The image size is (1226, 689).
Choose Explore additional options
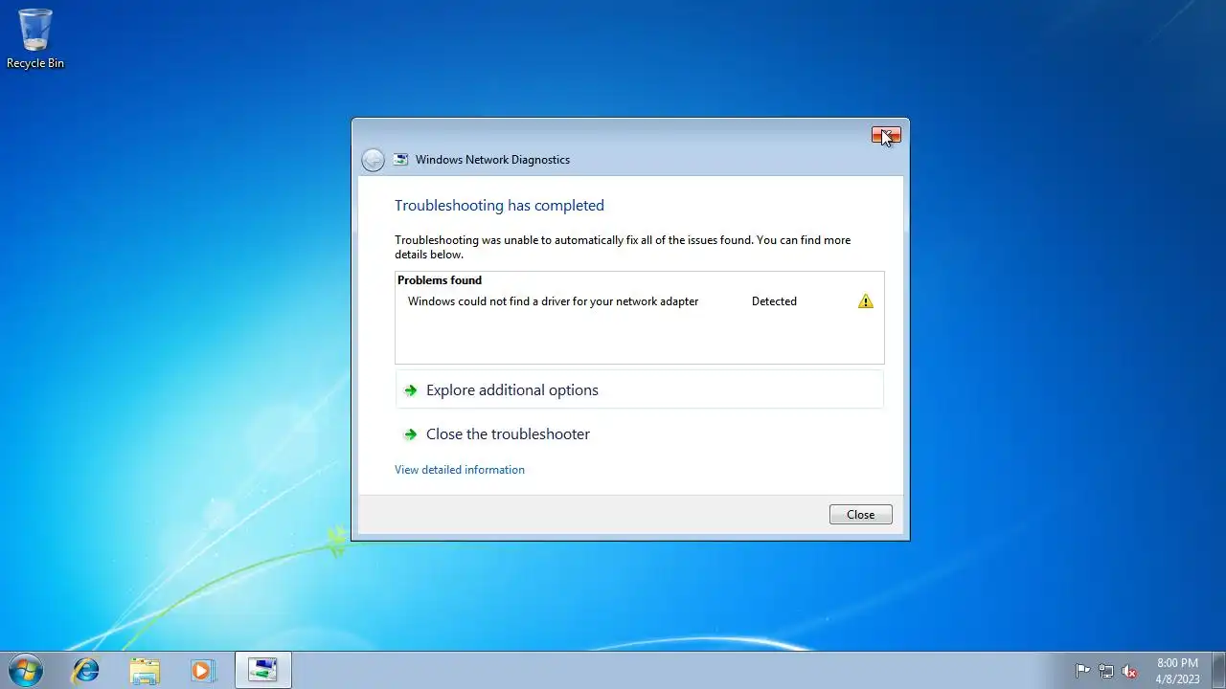tap(639, 390)
